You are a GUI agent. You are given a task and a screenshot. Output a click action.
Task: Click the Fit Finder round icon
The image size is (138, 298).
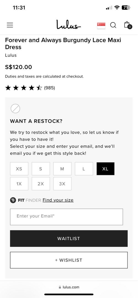point(13,200)
